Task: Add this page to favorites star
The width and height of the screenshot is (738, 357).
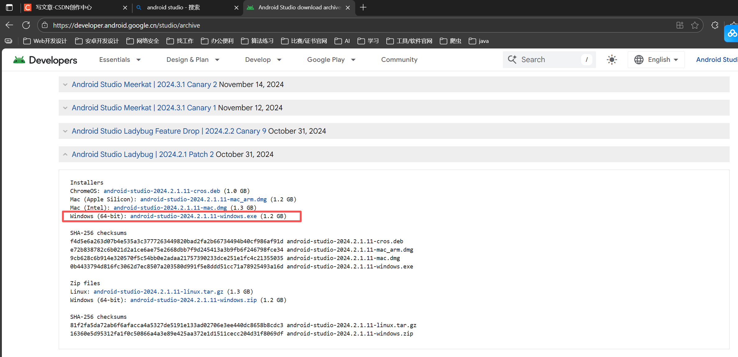Action: (695, 25)
